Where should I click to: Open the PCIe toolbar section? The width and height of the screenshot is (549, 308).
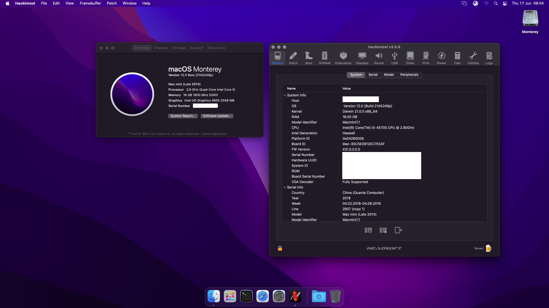[426, 58]
